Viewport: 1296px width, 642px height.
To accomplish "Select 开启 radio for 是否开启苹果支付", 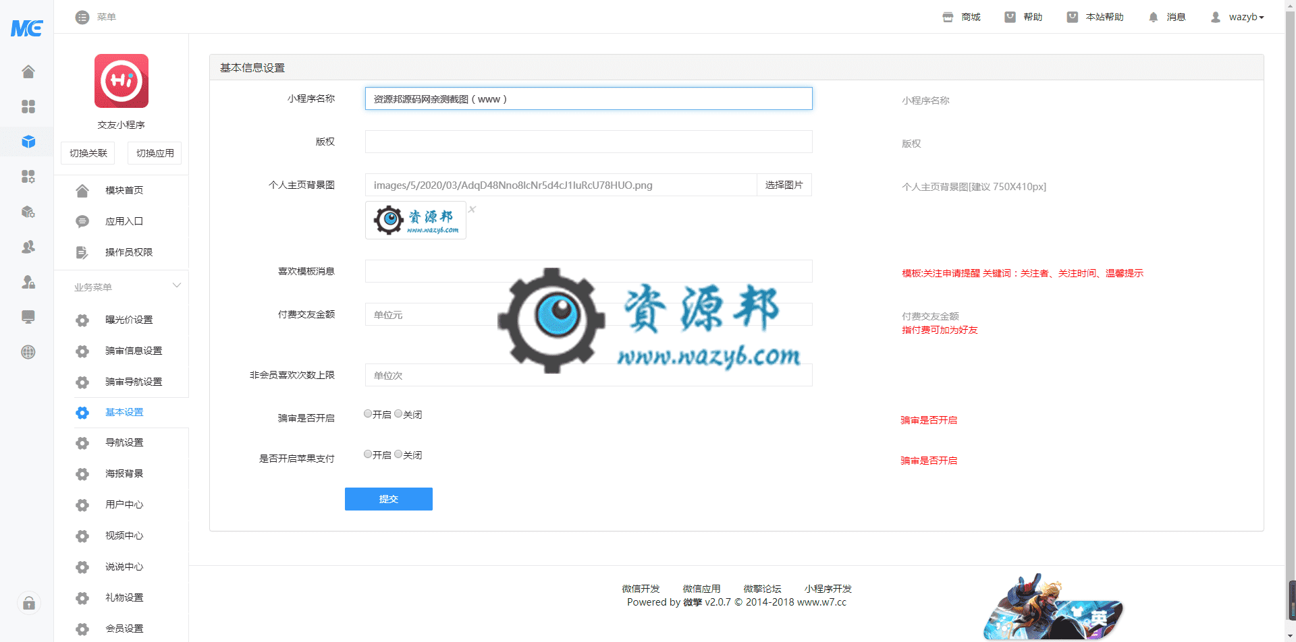I will (x=368, y=454).
